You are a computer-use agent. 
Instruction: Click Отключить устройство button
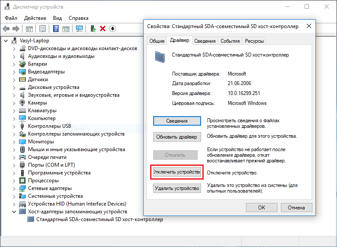[177, 172]
